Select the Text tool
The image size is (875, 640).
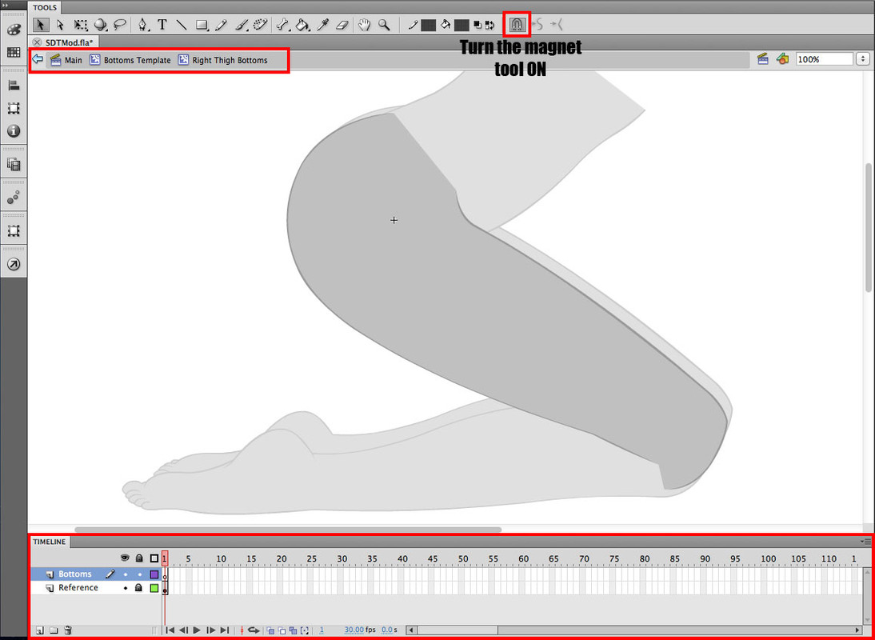(162, 25)
